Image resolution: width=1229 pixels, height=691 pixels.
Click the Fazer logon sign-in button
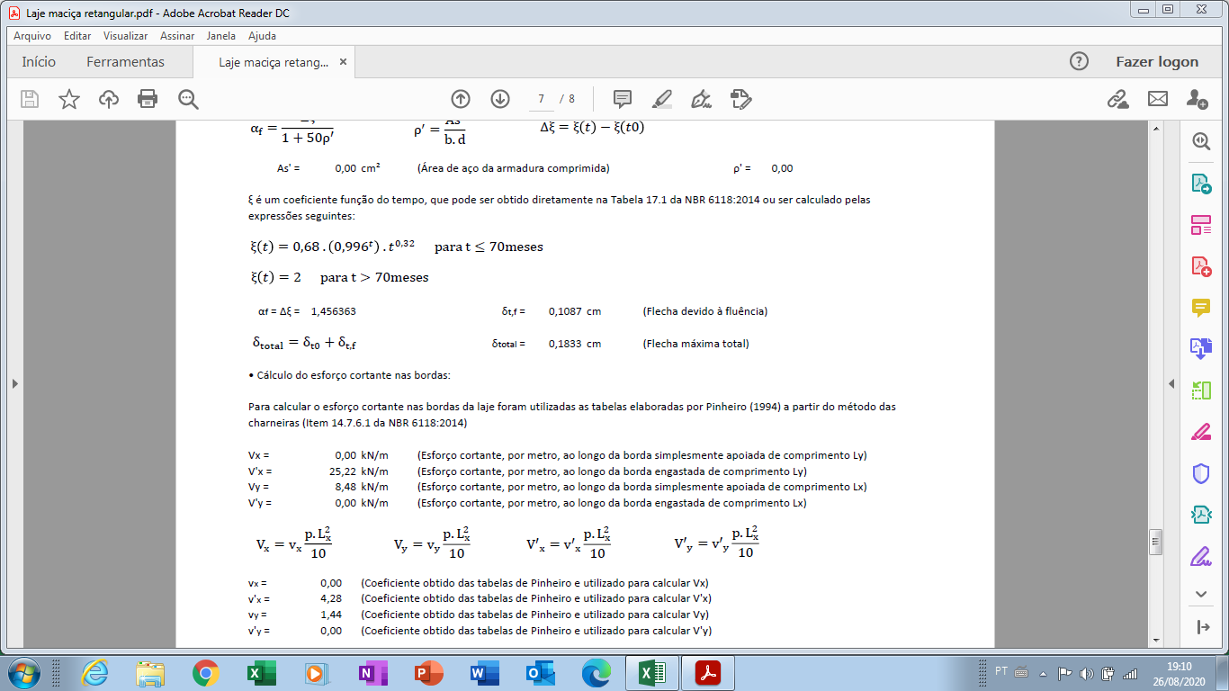pos(1157,62)
